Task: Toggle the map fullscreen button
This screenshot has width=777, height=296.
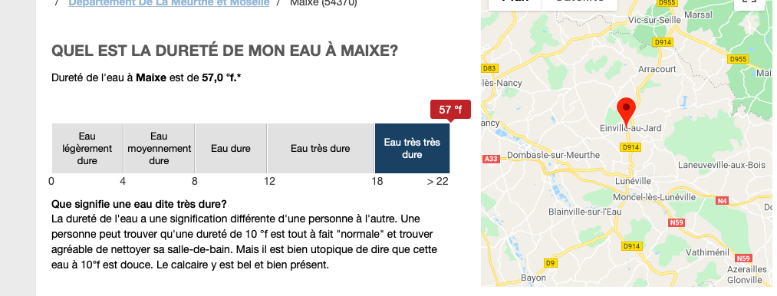Action: (x=749, y=1)
